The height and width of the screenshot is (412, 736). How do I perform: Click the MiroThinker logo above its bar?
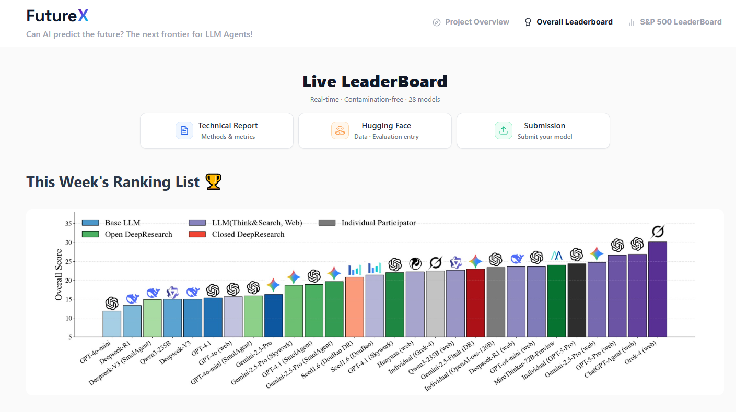[x=556, y=256]
